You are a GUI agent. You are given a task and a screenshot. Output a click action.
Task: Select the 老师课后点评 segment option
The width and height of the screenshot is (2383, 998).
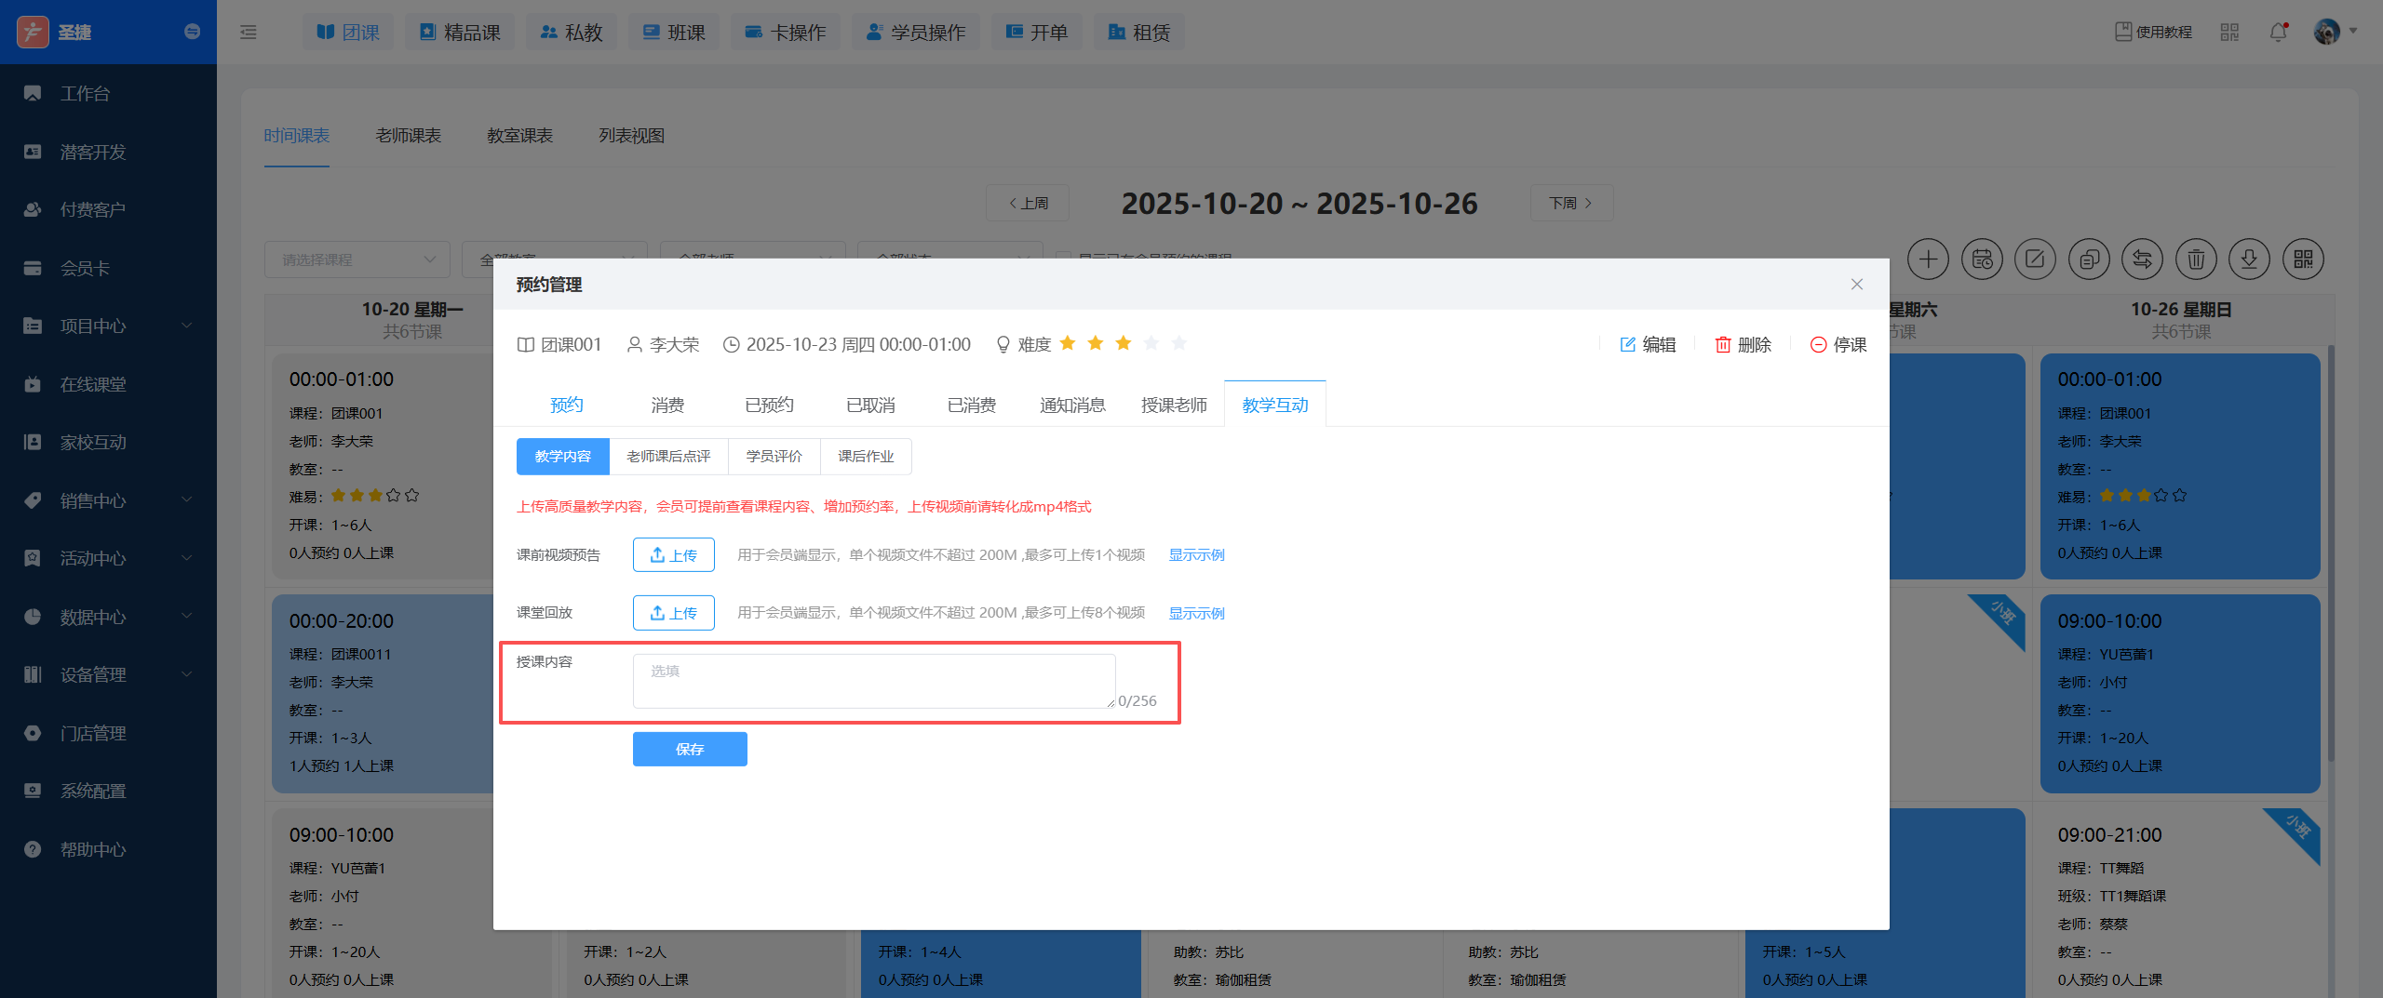[x=668, y=457]
